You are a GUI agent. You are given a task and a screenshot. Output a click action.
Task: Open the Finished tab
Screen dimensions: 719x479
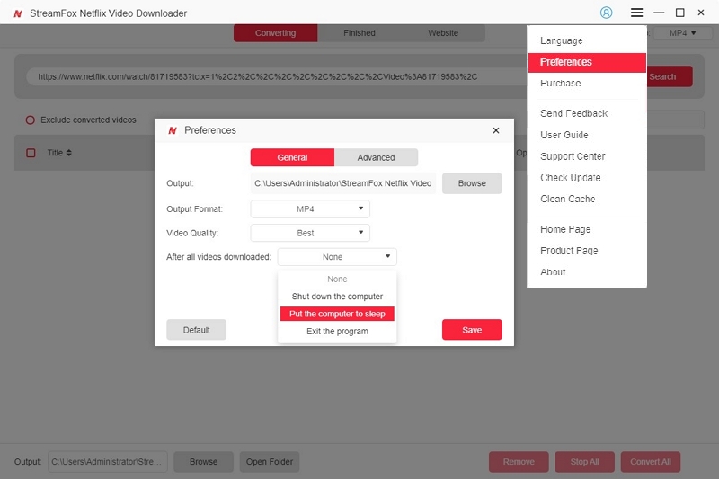(x=359, y=33)
